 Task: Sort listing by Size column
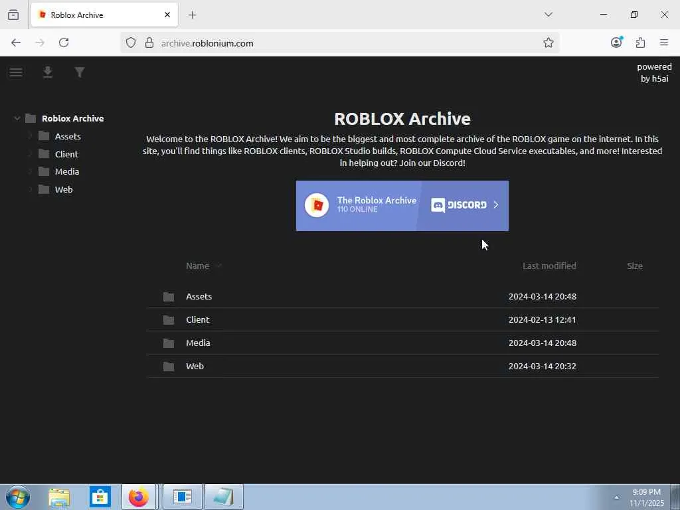[634, 266]
